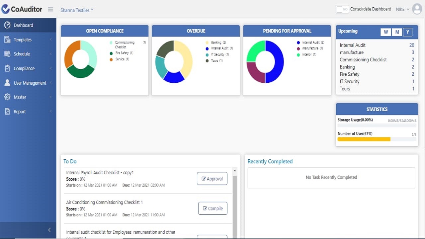This screenshot has width=425, height=239.
Task: Open the Sharma Textiles dropdown
Action: [76, 10]
